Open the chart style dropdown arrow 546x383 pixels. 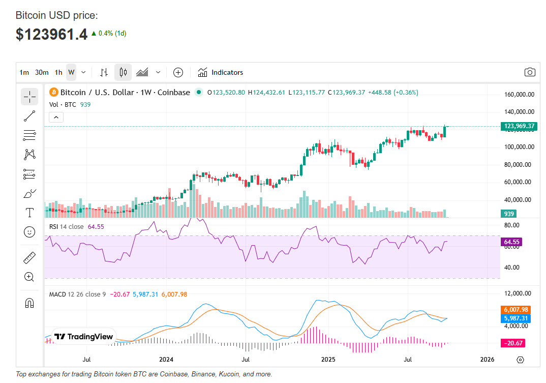click(158, 72)
